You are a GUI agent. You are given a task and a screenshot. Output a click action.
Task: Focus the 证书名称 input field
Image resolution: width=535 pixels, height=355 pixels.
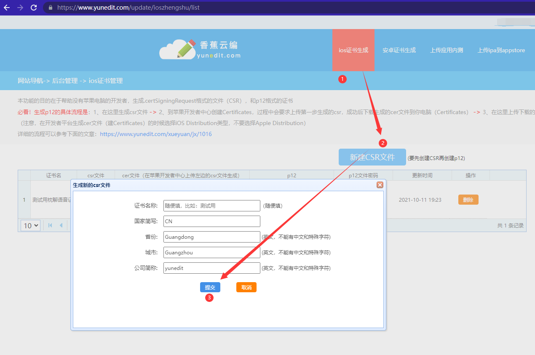point(211,206)
